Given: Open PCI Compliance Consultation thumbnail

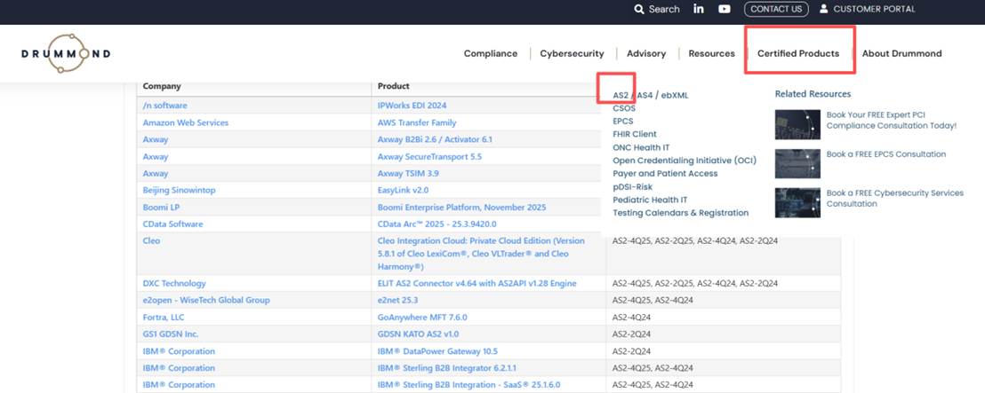Looking at the screenshot, I should click(x=797, y=125).
